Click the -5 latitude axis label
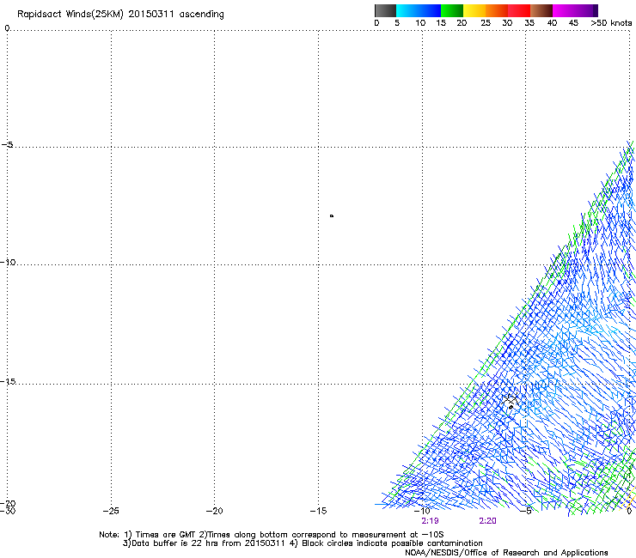The height and width of the screenshot is (558, 636). [x=7, y=145]
